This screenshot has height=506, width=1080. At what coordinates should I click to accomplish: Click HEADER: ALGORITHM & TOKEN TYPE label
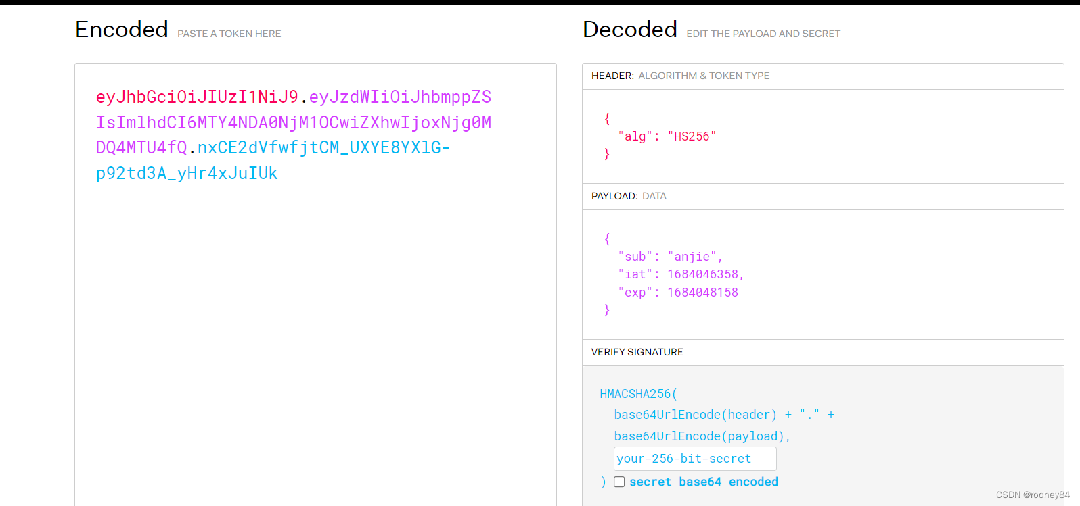point(681,76)
